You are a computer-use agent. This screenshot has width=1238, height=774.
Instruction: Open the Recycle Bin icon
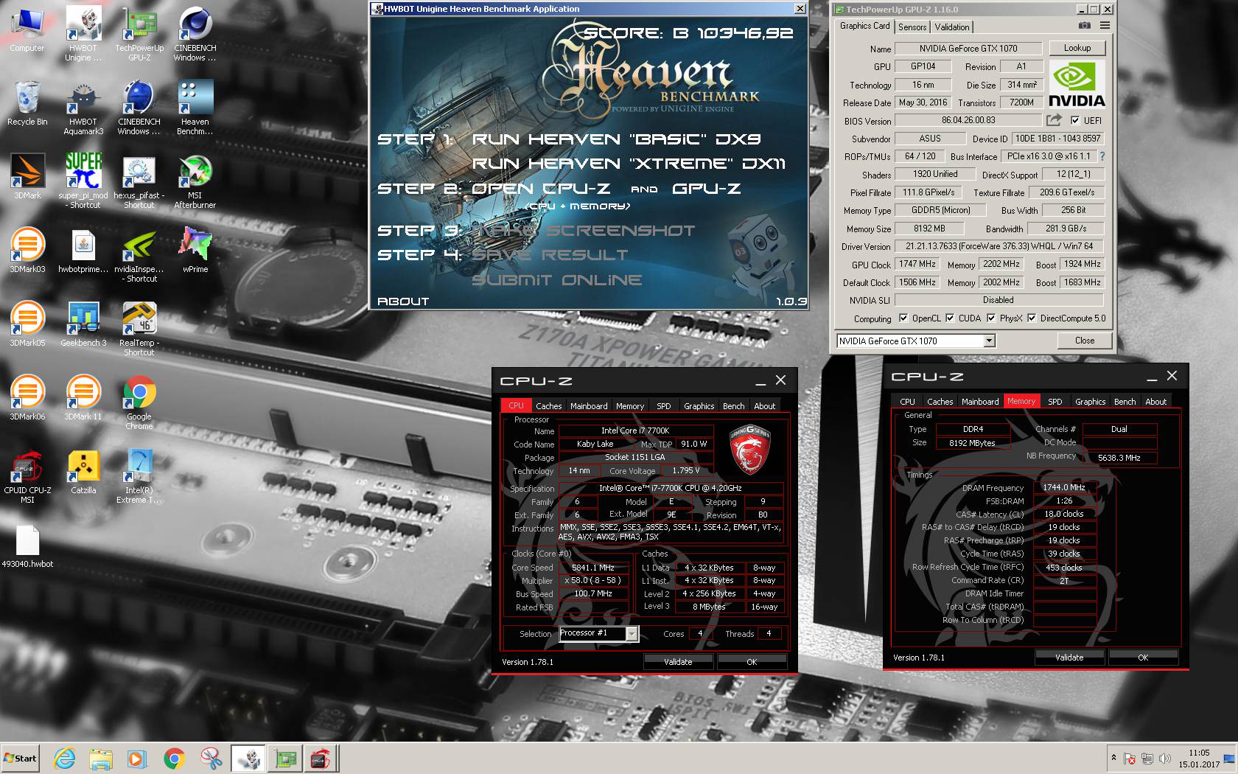(27, 103)
